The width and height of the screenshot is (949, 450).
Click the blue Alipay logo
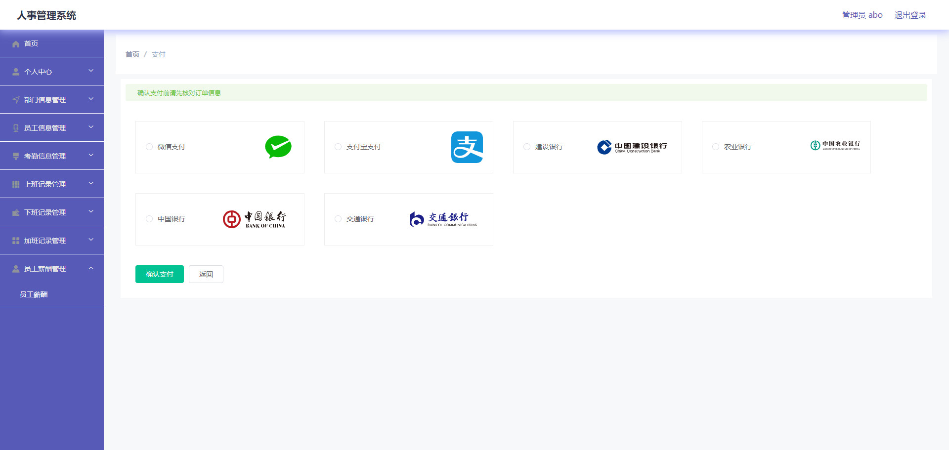[x=467, y=147]
